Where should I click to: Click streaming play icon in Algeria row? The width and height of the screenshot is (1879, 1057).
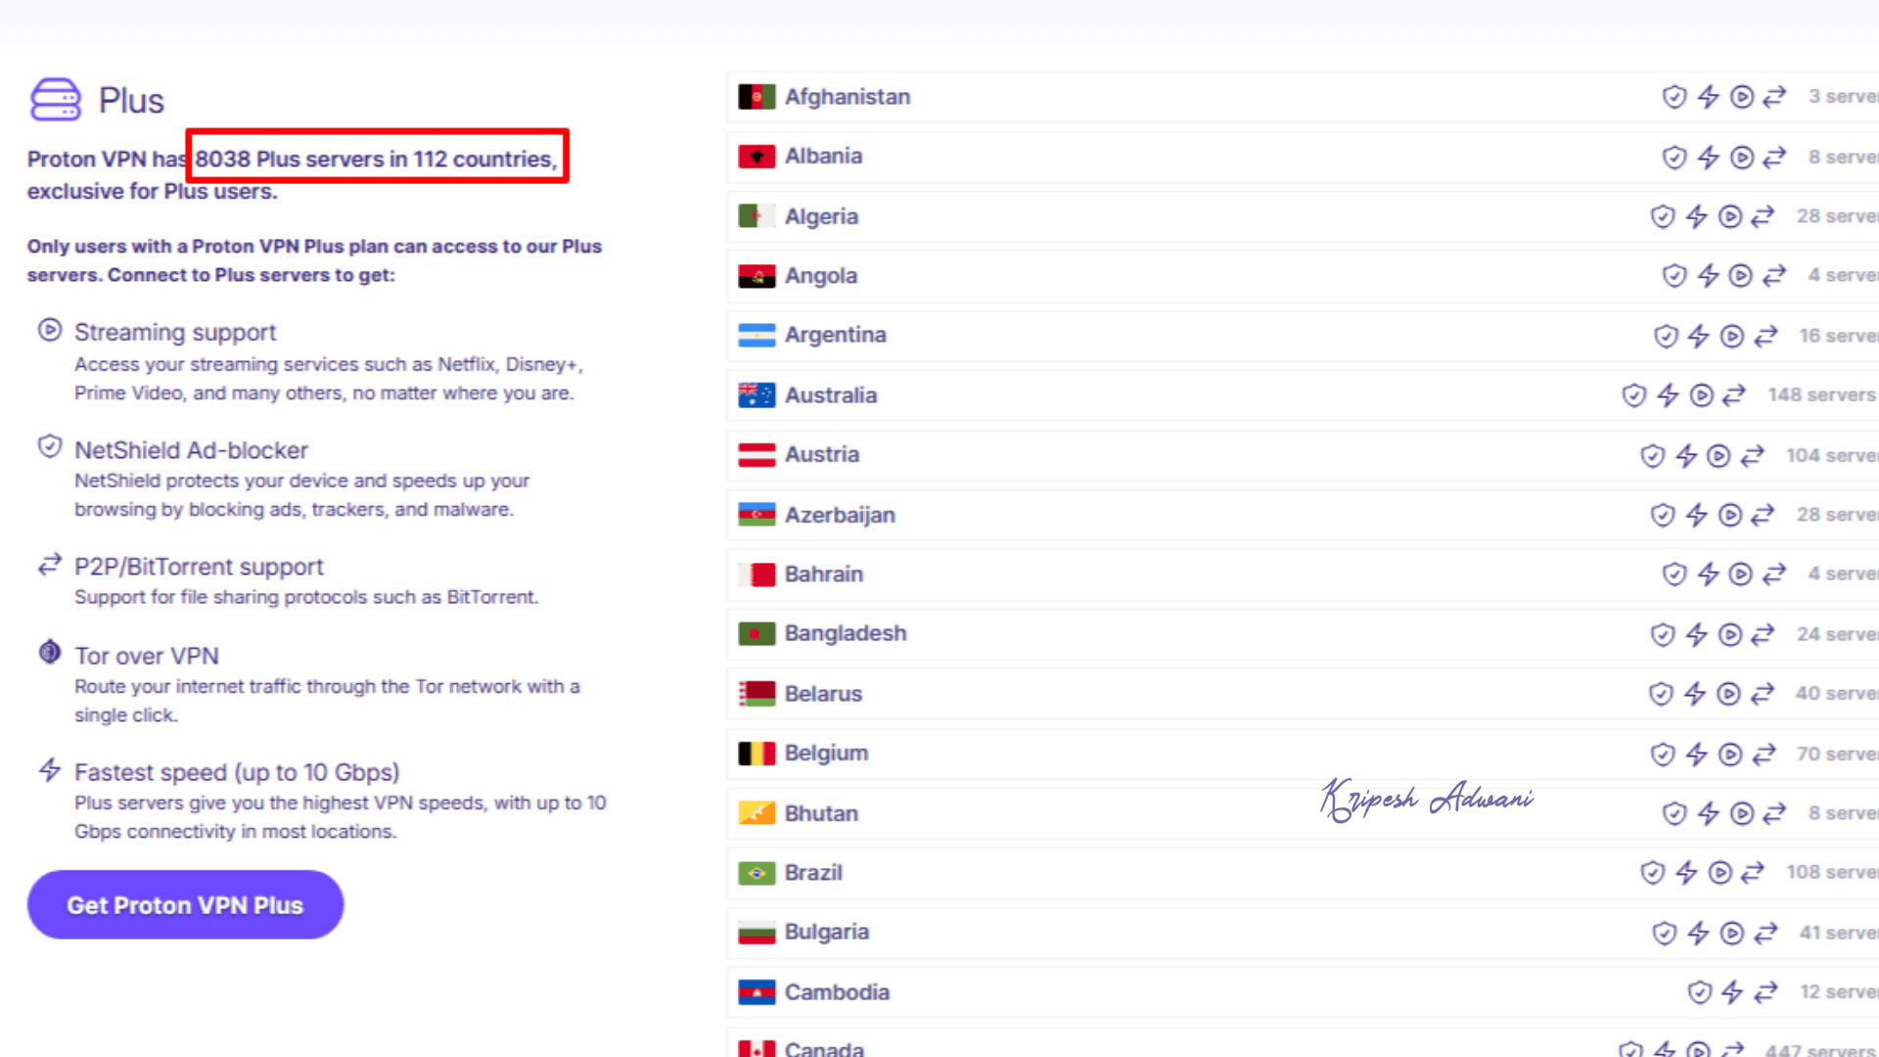pyautogui.click(x=1730, y=216)
